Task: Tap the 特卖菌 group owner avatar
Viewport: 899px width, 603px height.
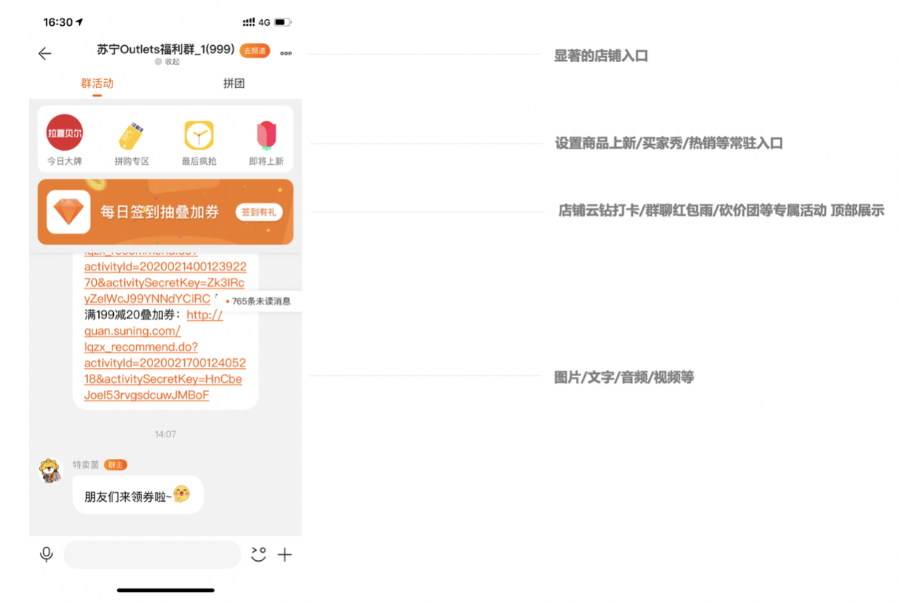Action: [x=50, y=471]
